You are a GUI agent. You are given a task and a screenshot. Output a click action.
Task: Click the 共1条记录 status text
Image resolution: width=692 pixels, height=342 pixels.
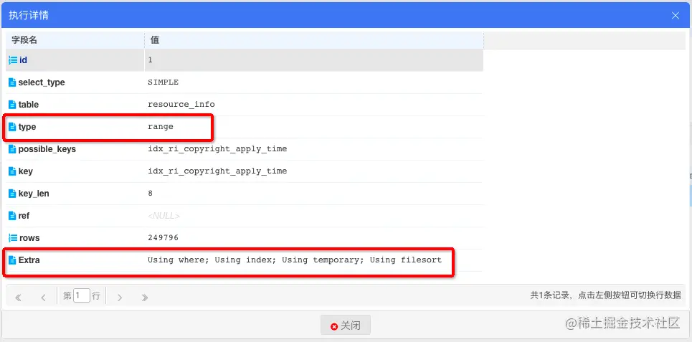click(605, 295)
